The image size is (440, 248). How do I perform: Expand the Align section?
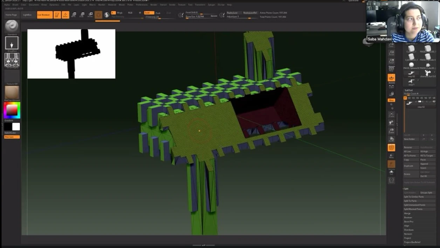406,226
